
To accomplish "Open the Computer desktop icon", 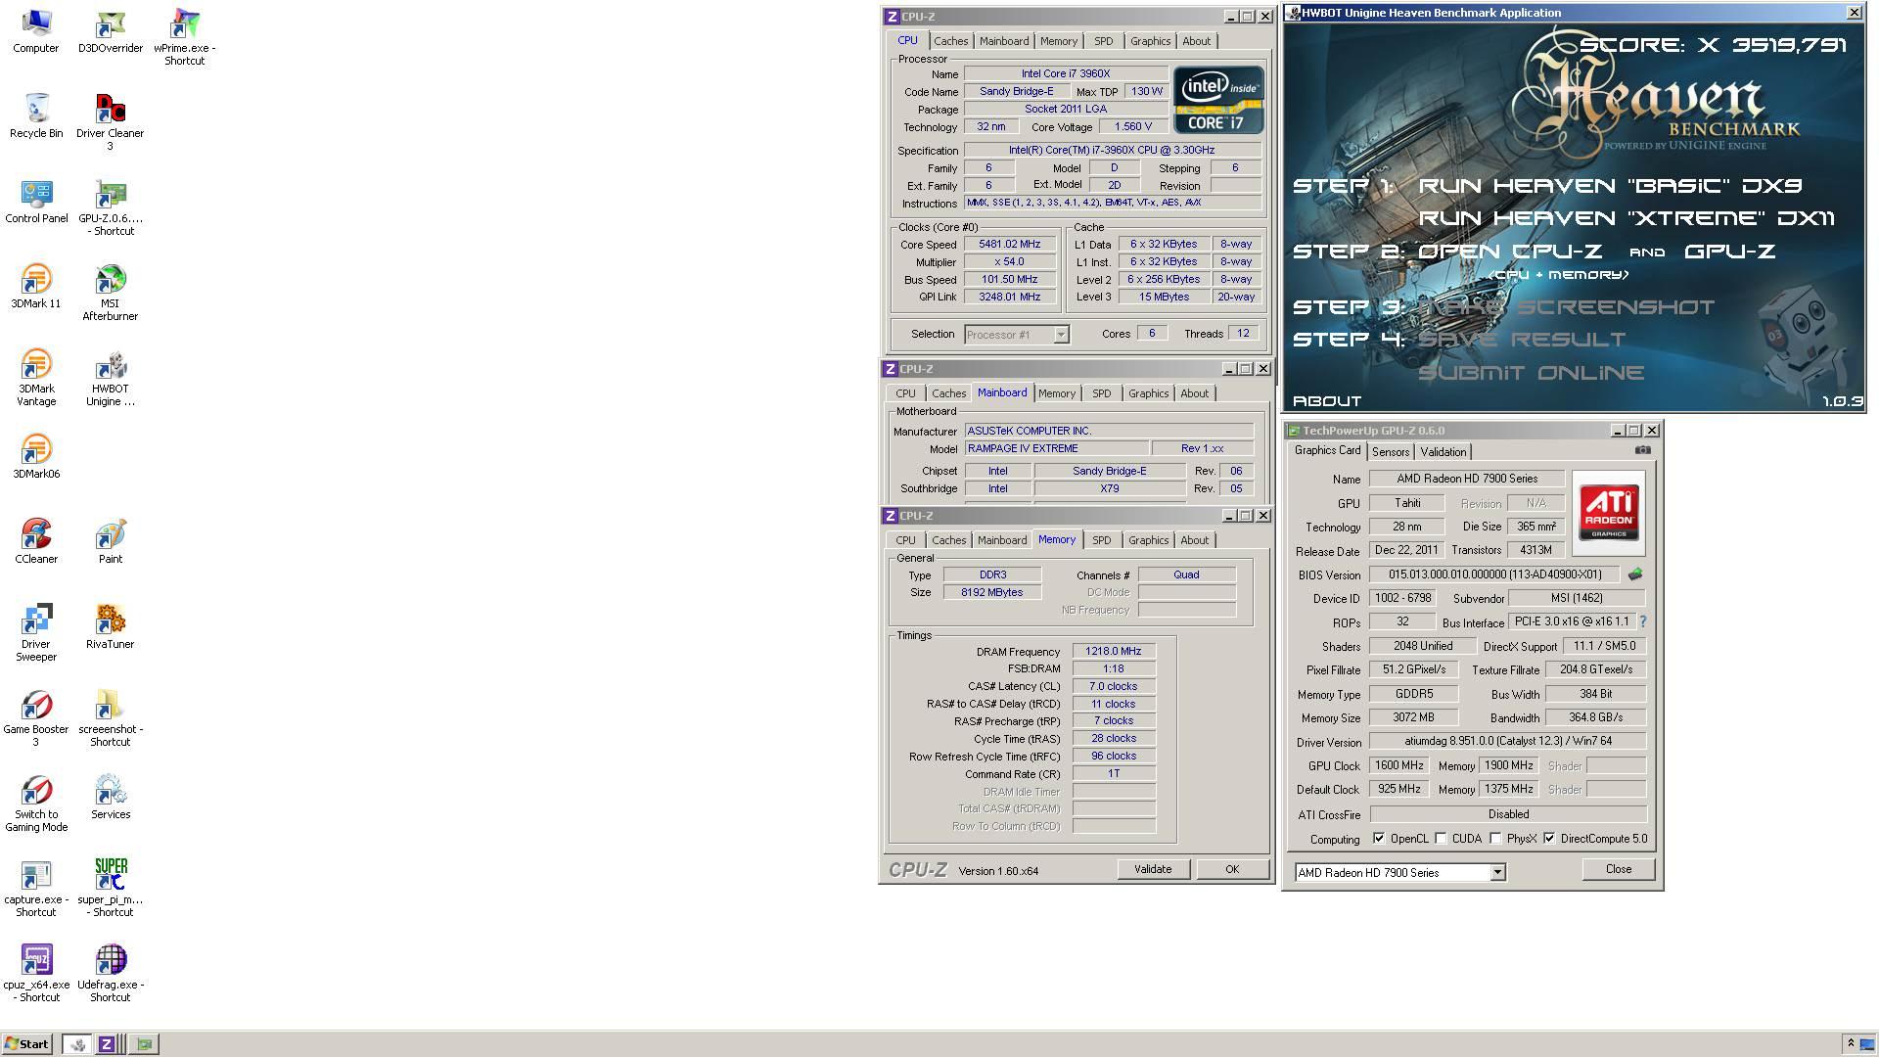I will pyautogui.click(x=36, y=30).
